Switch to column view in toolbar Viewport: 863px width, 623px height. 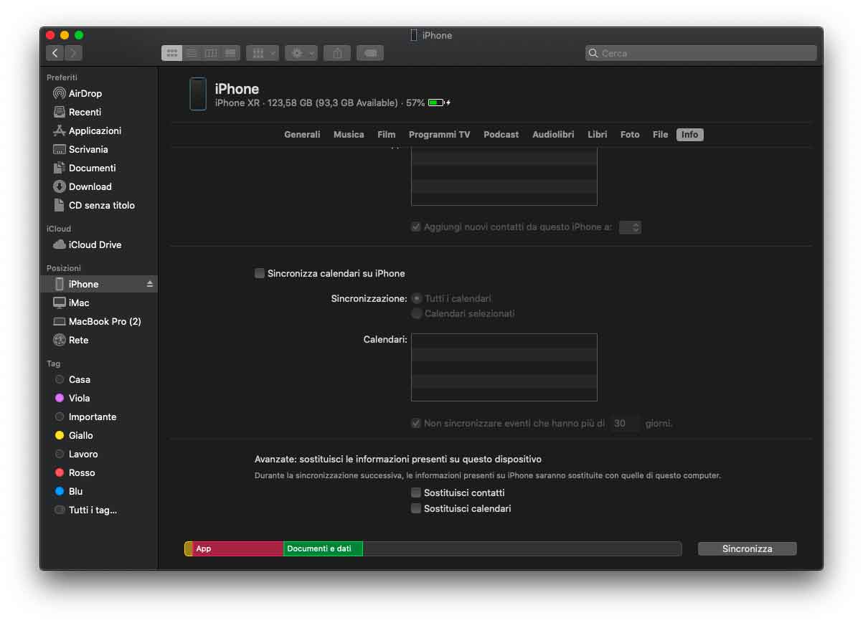(211, 53)
